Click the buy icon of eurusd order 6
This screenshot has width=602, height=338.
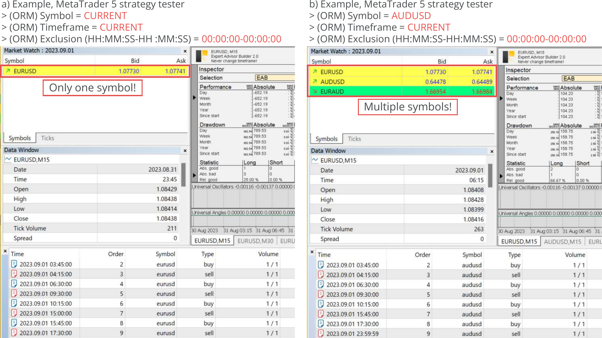(x=14, y=303)
